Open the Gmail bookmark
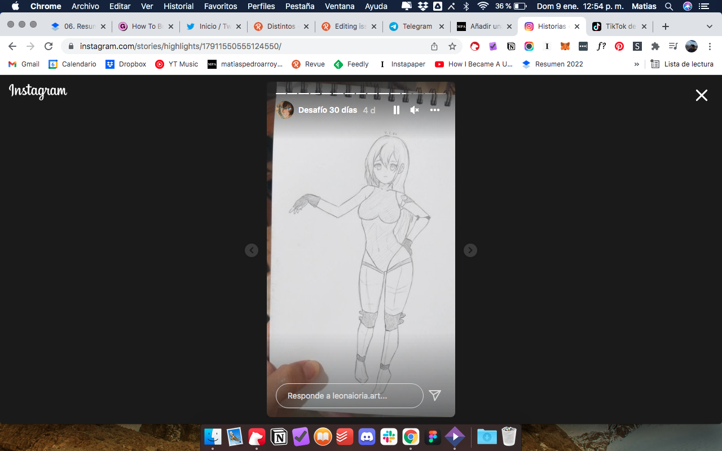The width and height of the screenshot is (722, 451). (x=24, y=64)
